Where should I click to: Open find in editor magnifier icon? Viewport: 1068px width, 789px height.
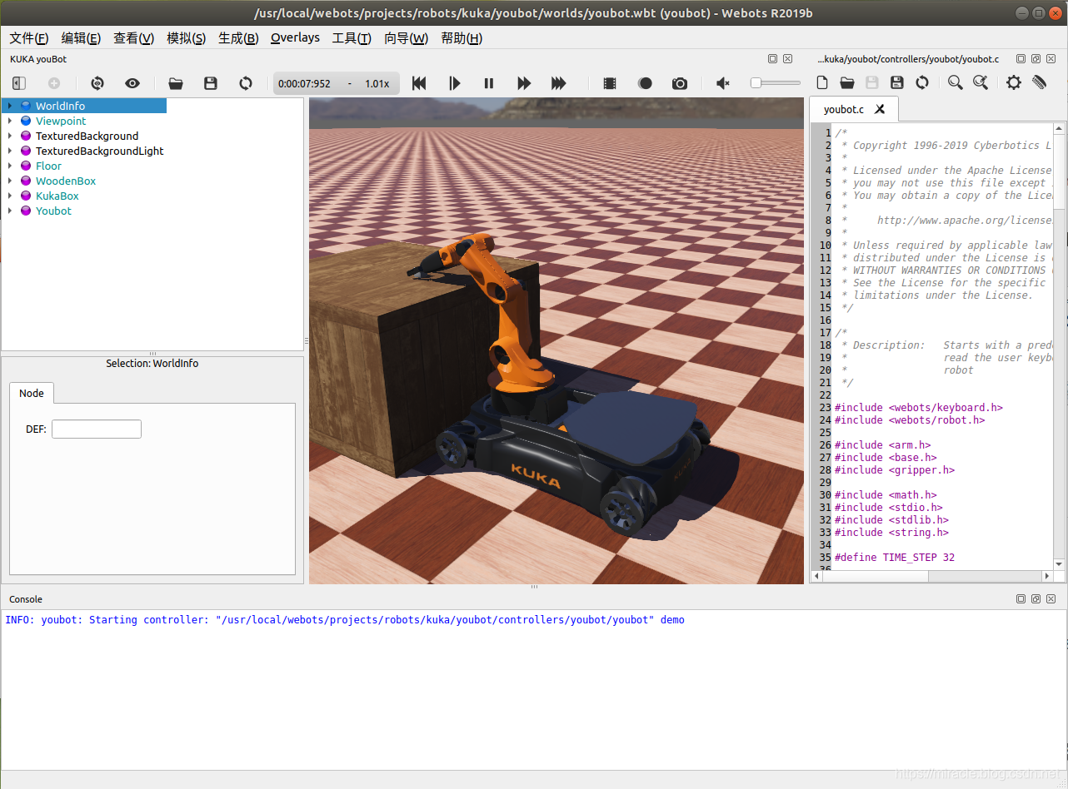[x=956, y=82]
